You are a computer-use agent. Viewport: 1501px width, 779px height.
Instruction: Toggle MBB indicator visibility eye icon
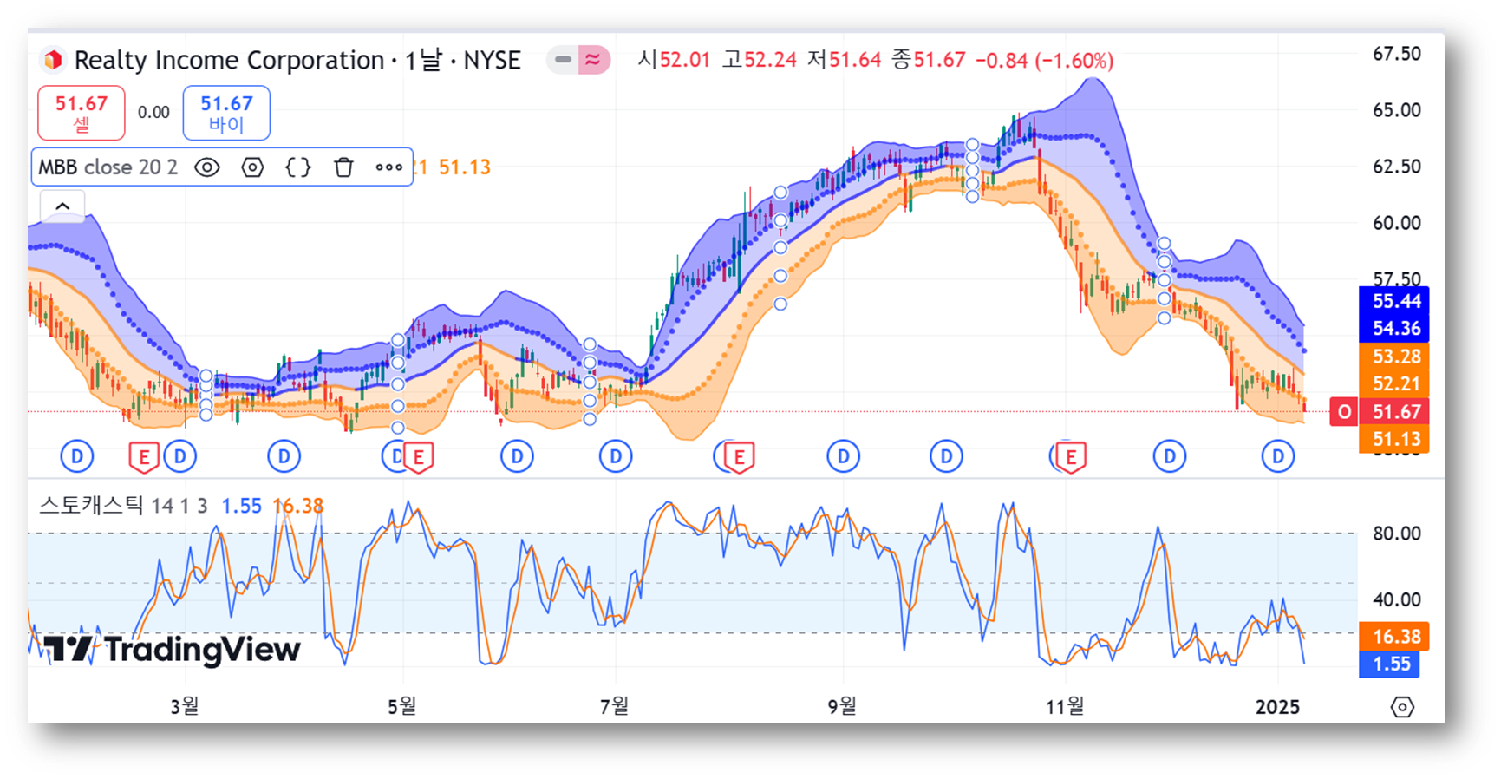(x=207, y=167)
